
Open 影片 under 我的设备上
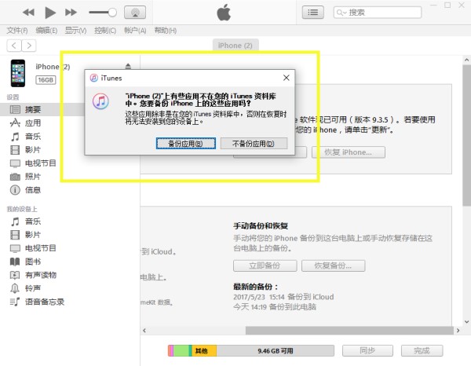click(x=32, y=235)
